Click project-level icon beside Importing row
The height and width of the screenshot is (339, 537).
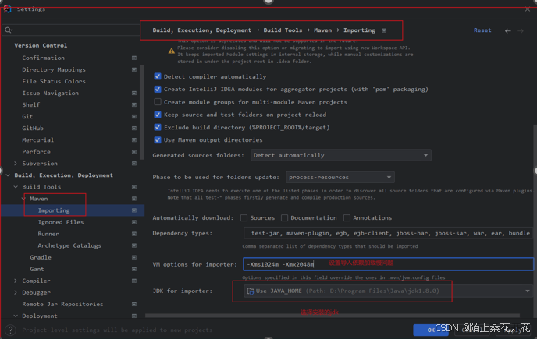point(134,210)
